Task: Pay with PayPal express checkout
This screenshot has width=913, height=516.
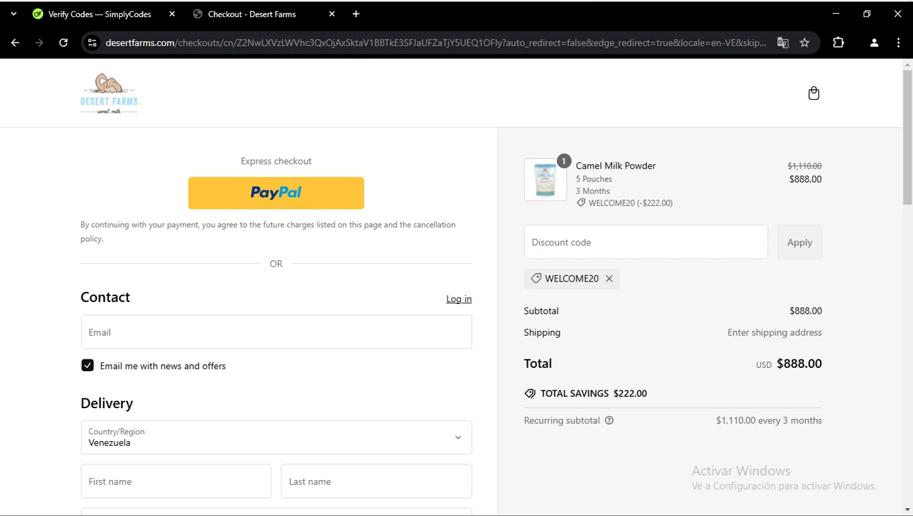Action: [x=276, y=193]
